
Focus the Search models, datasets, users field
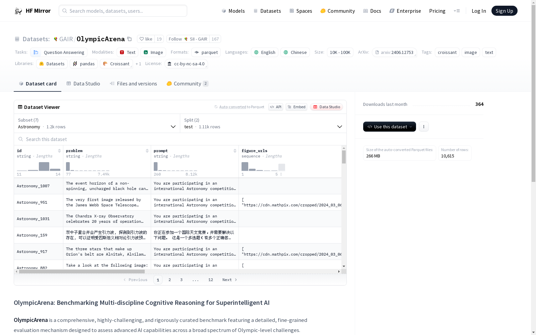click(123, 11)
